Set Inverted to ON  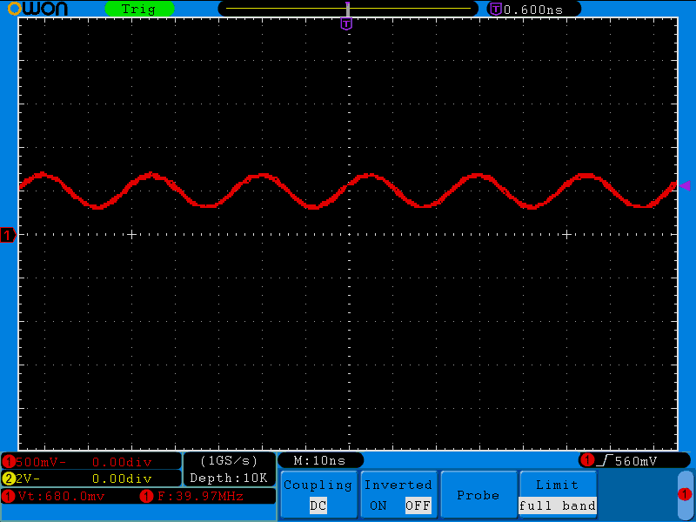tap(378, 505)
